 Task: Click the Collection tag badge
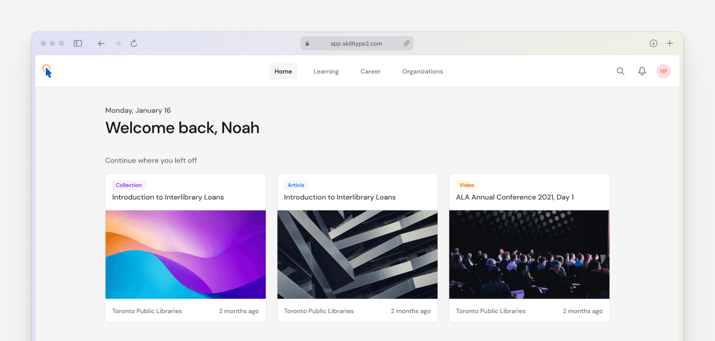pos(129,185)
